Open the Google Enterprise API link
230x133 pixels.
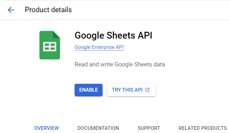pos(99,47)
